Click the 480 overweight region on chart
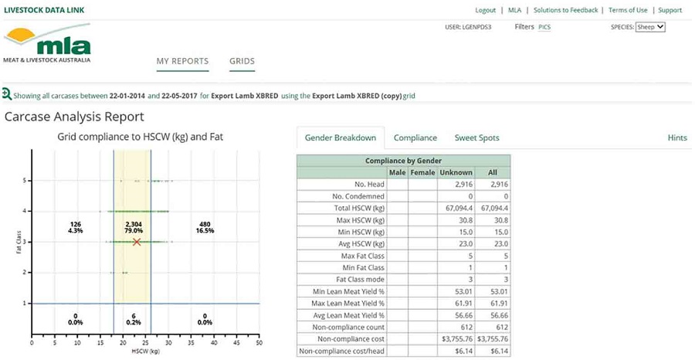The height and width of the screenshot is (360, 695). click(205, 227)
